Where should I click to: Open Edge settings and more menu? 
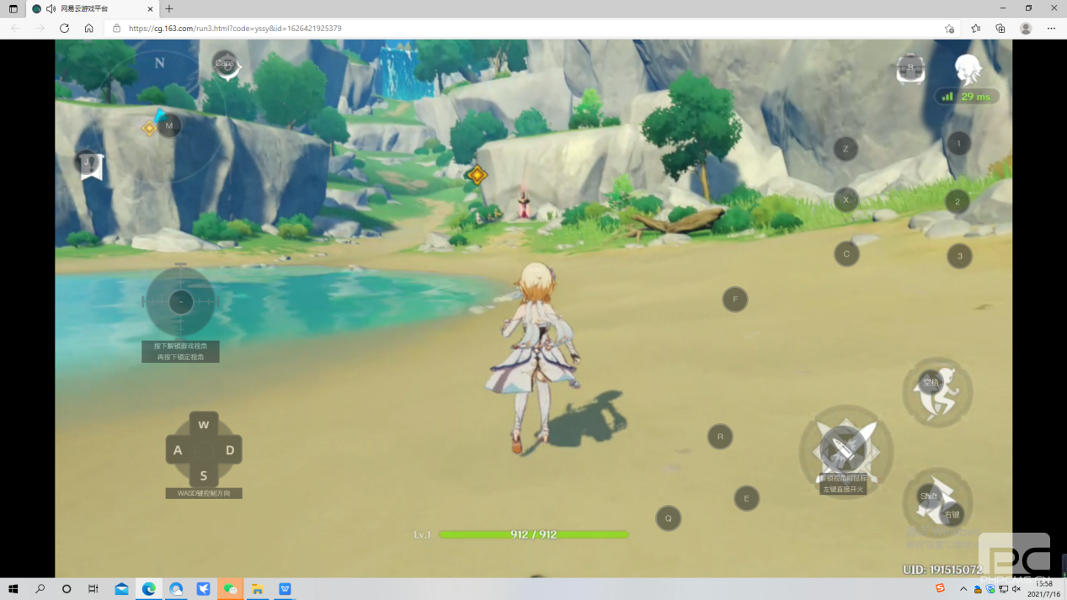[x=1051, y=29]
